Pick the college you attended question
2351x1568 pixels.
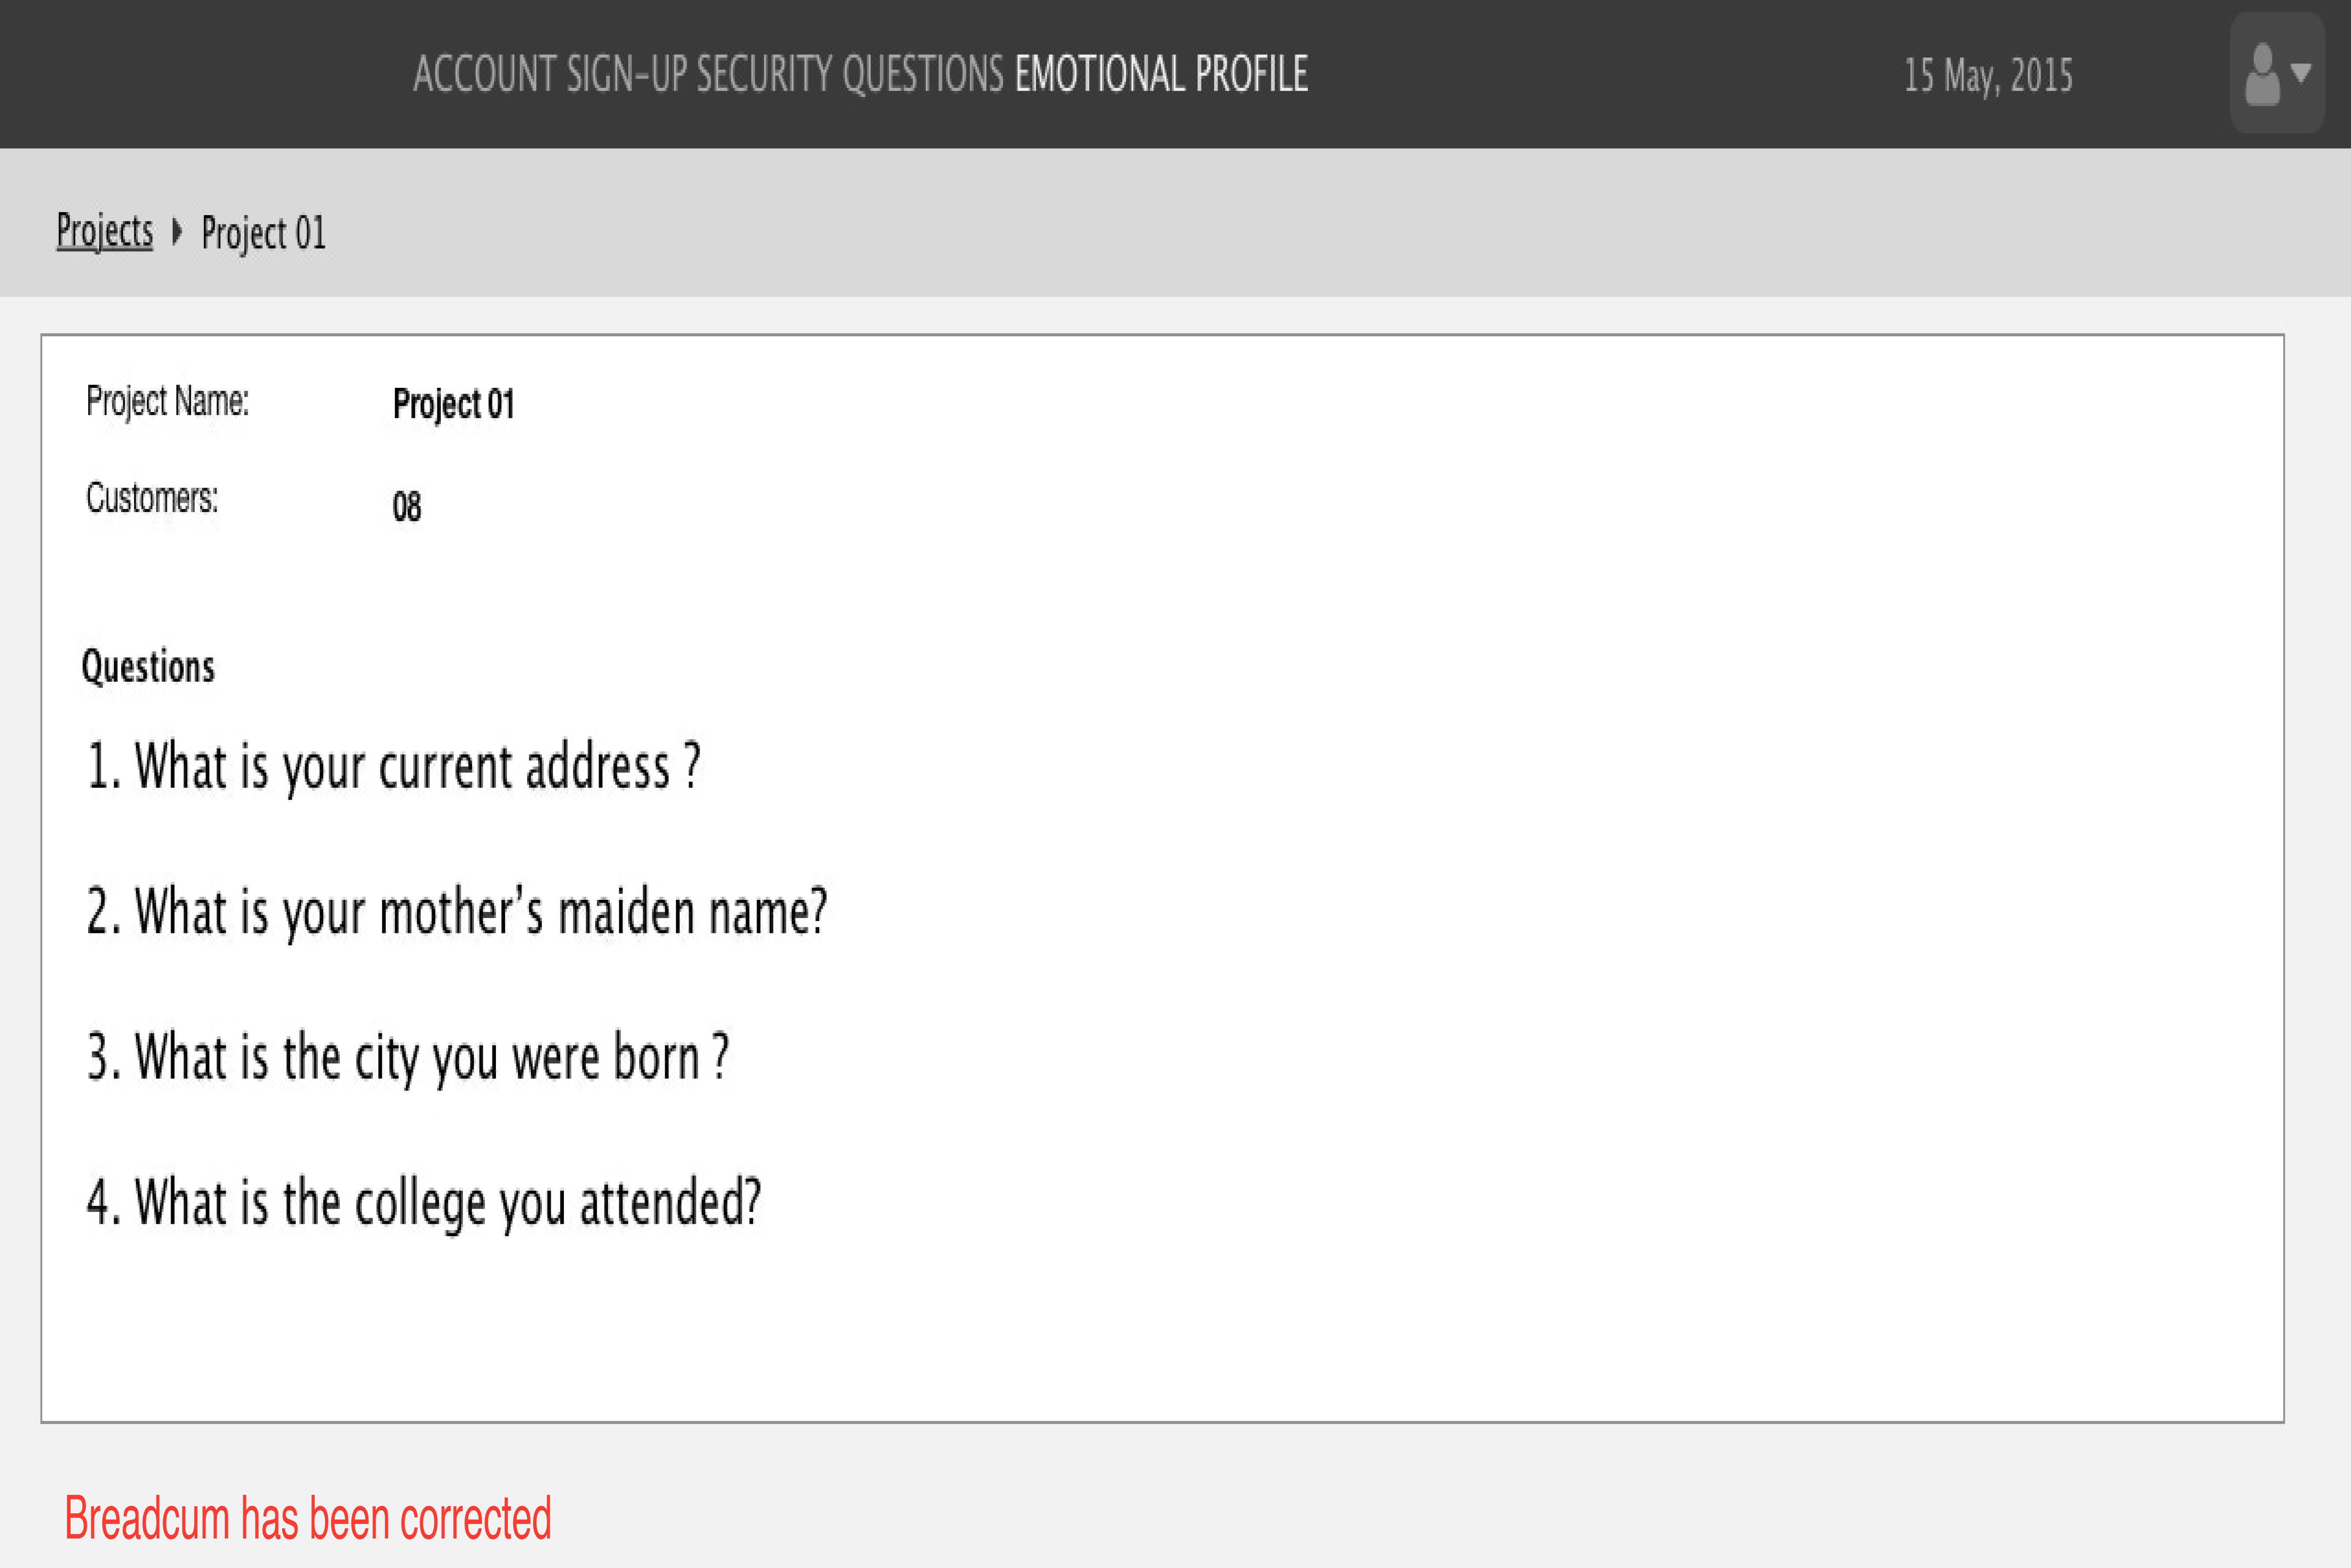point(424,1203)
